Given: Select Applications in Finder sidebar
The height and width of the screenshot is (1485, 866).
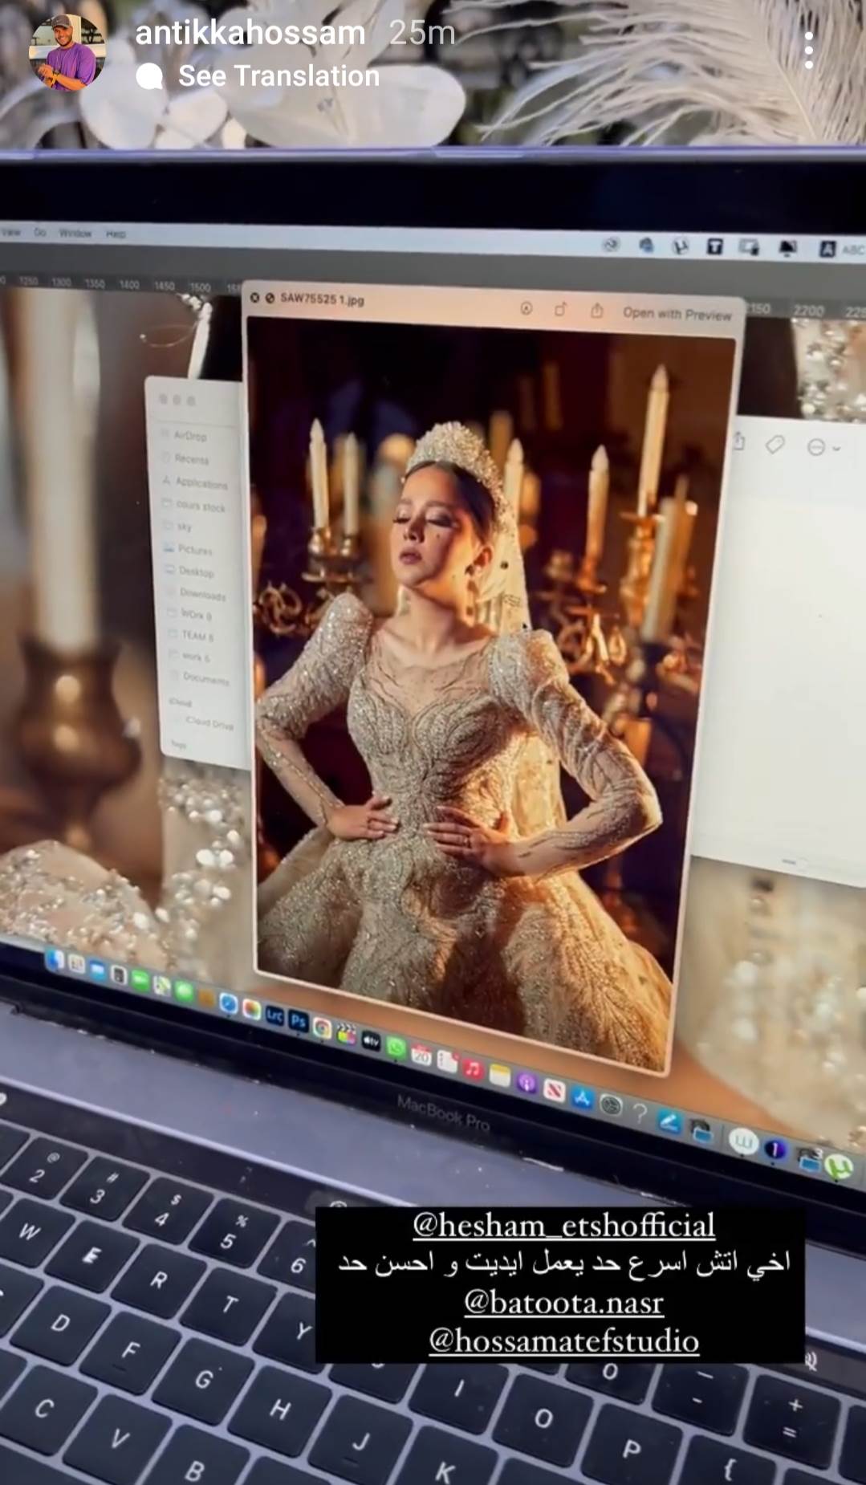Looking at the screenshot, I should point(201,483).
